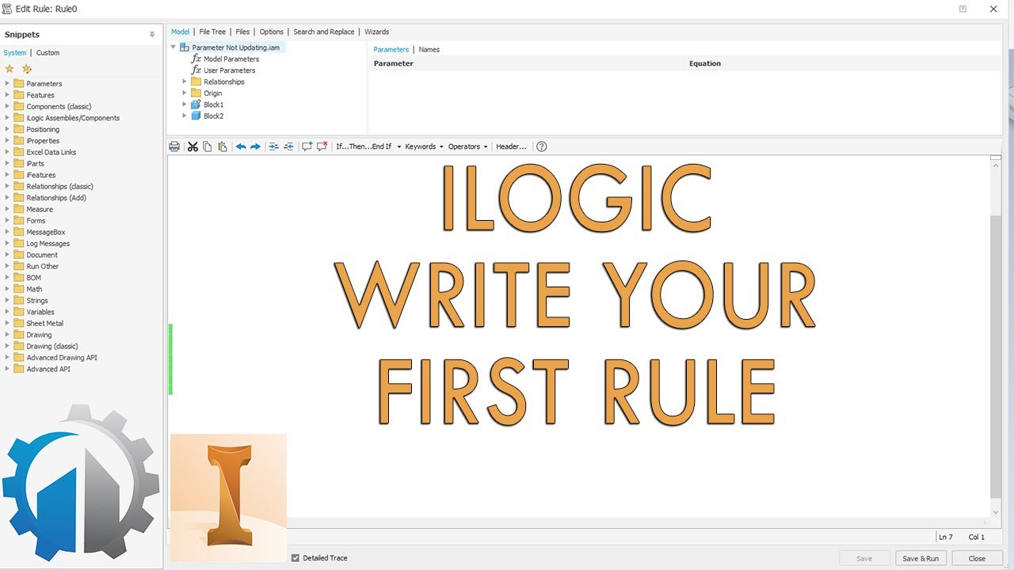Image resolution: width=1014 pixels, height=570 pixels.
Task: Undo the last edit with blue arrow
Action: [241, 146]
